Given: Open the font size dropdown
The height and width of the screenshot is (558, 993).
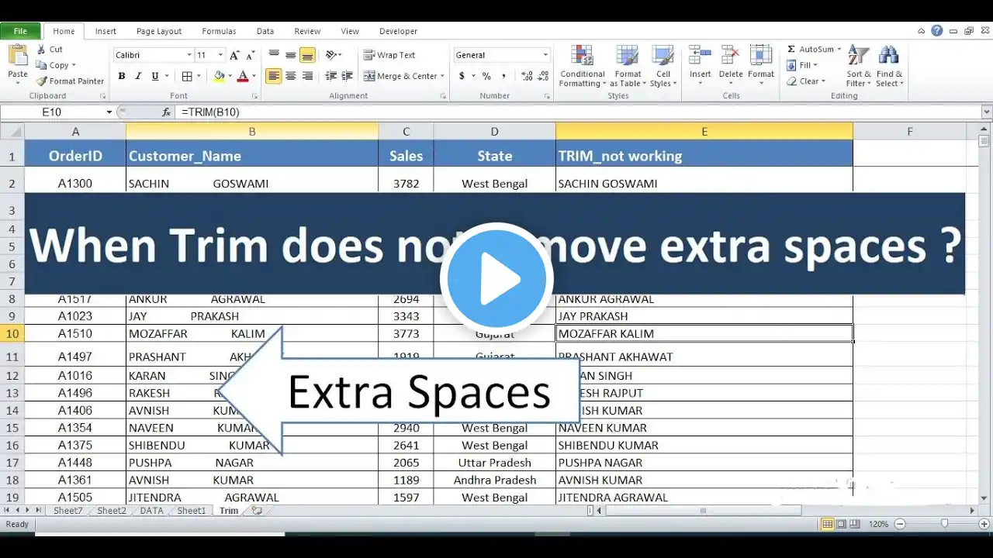Looking at the screenshot, I should tap(220, 55).
